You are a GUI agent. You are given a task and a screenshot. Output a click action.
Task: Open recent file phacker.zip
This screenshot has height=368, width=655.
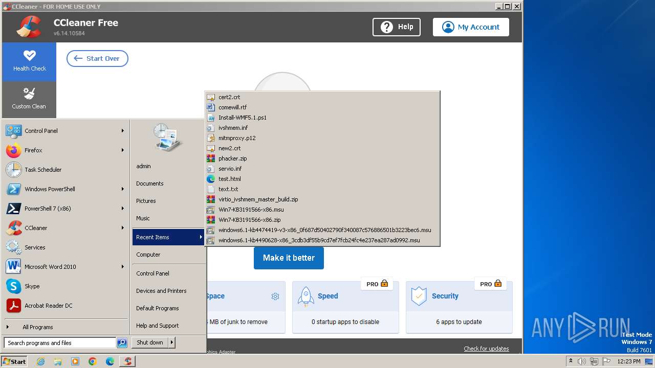pyautogui.click(x=322, y=158)
